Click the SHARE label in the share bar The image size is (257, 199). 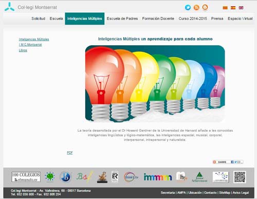click(x=222, y=162)
